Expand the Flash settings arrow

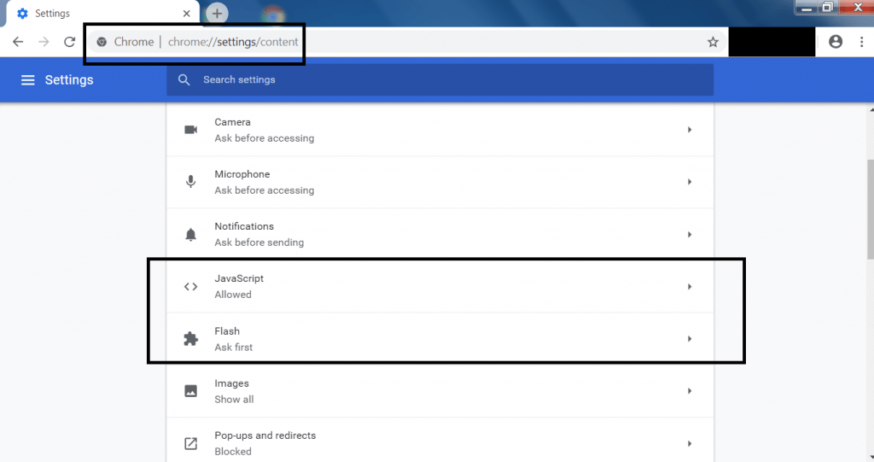[690, 339]
